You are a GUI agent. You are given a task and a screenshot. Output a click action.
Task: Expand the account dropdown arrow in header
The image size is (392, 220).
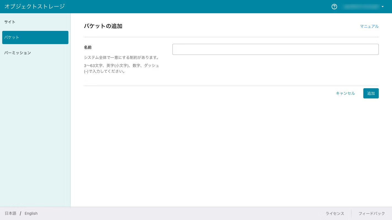tap(383, 7)
